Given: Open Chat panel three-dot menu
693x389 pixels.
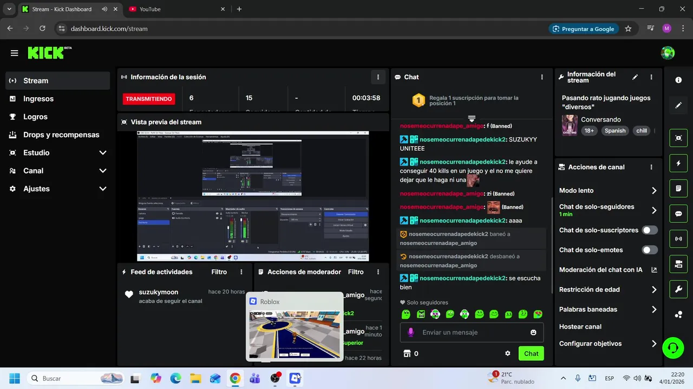Looking at the screenshot, I should click(542, 77).
